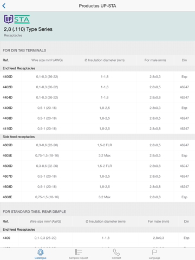Select reference 4408D row
195x260 pixels.
(97, 118)
